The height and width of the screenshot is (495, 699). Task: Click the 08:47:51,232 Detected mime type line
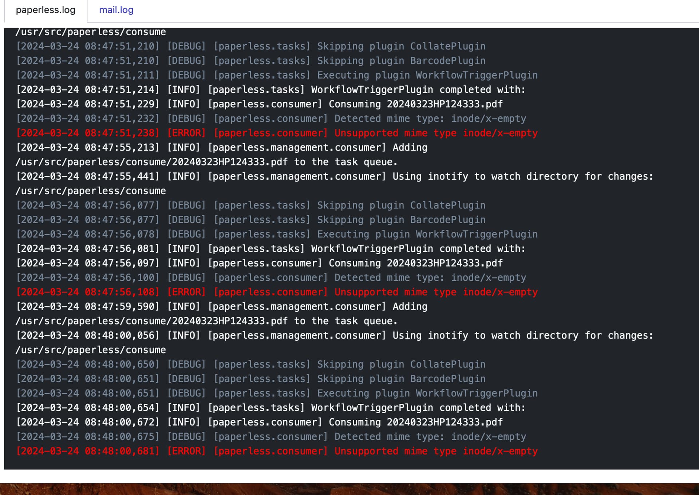click(271, 119)
